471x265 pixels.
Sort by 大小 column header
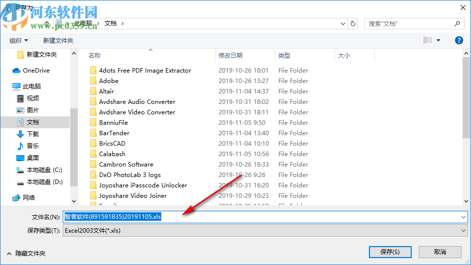(344, 56)
